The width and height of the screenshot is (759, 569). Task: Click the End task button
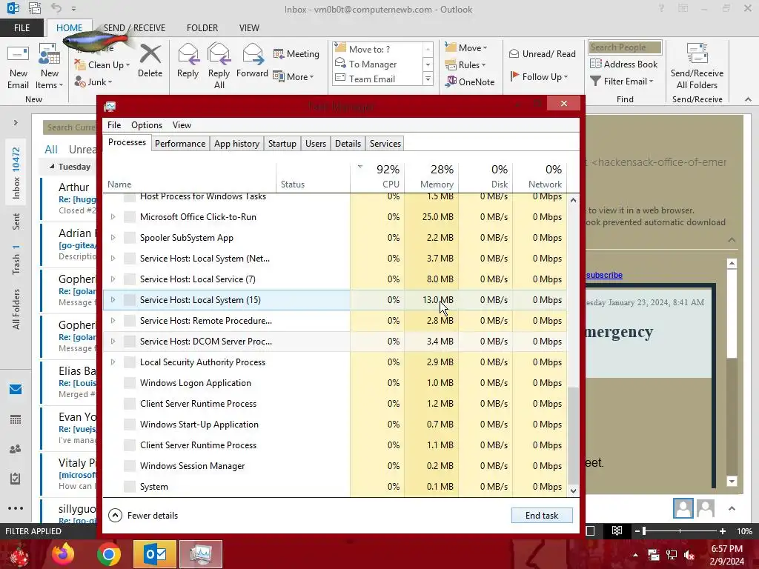click(542, 516)
